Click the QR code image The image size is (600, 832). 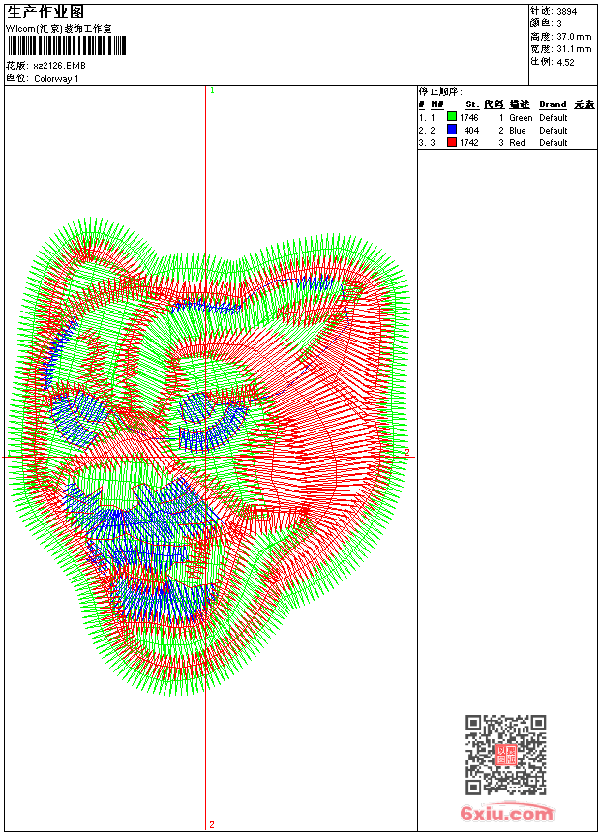click(506, 754)
